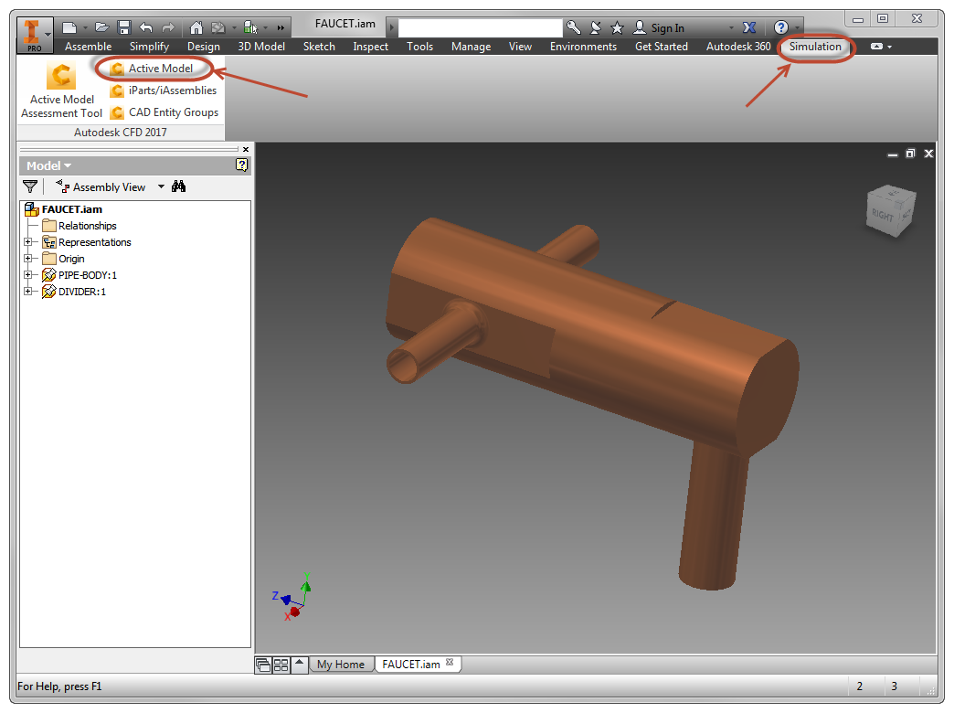Switch to the My Home document tab
The image size is (954, 713).
[341, 665]
